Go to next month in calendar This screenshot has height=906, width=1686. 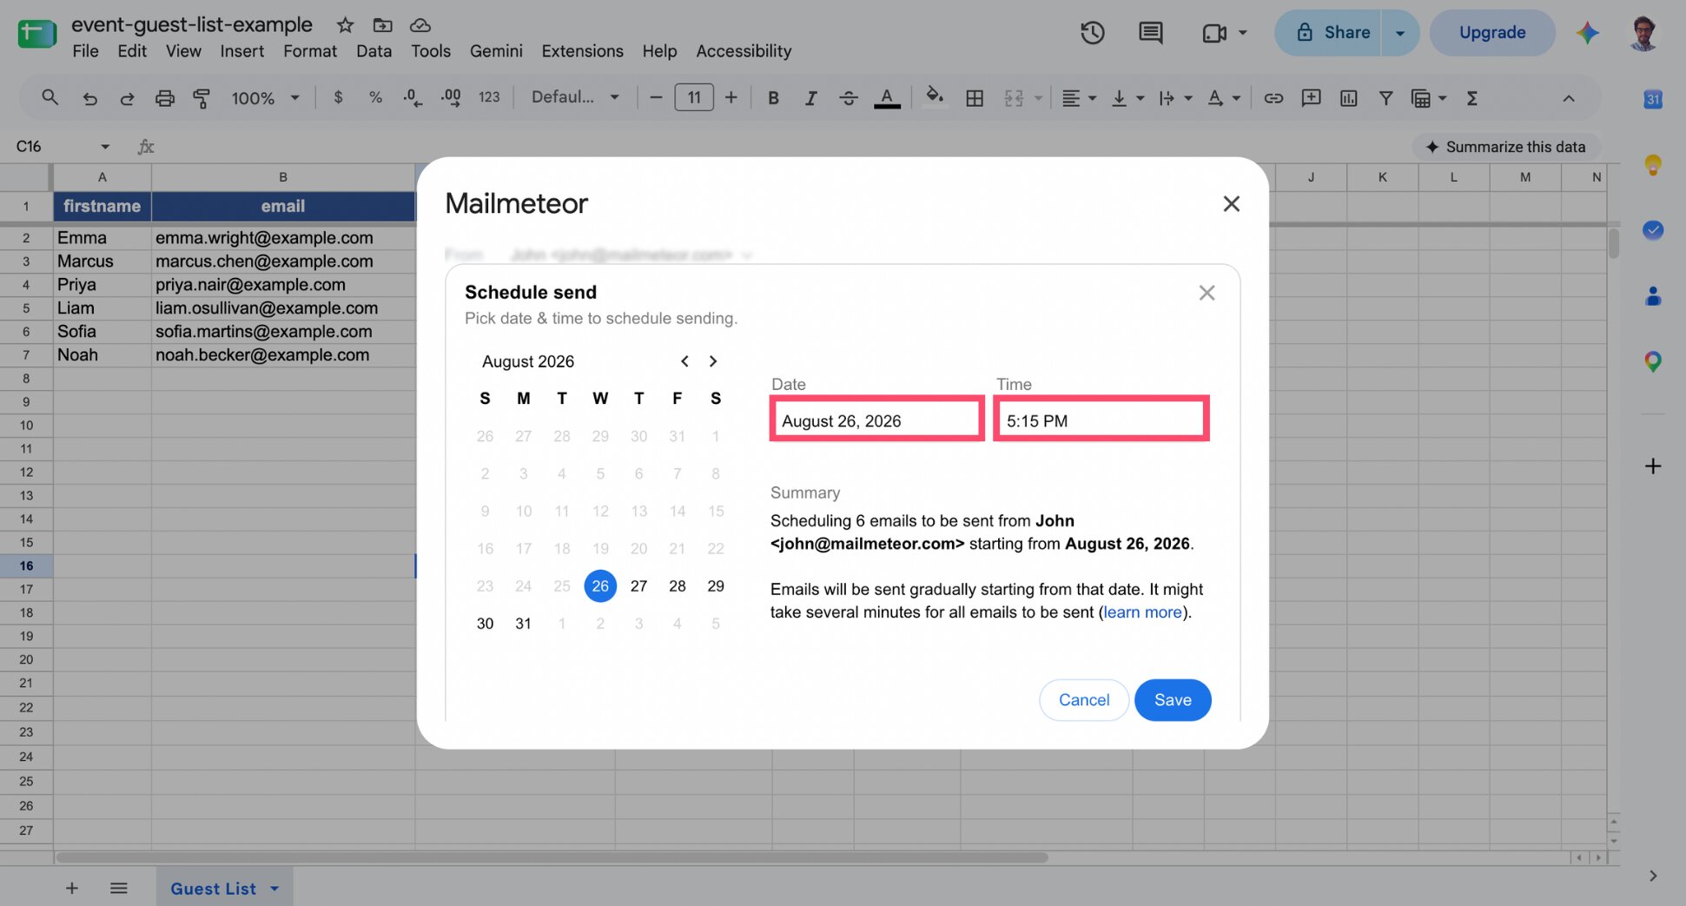coord(713,361)
